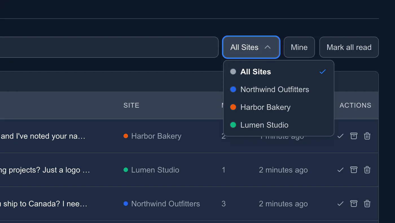Archive the Lumen Studio conversation
The height and width of the screenshot is (223, 395).
click(x=354, y=170)
